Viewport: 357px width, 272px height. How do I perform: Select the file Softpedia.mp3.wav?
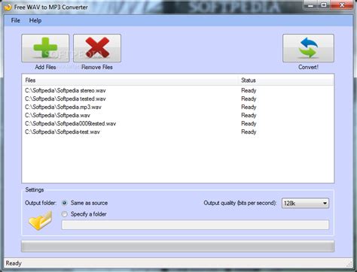point(63,107)
